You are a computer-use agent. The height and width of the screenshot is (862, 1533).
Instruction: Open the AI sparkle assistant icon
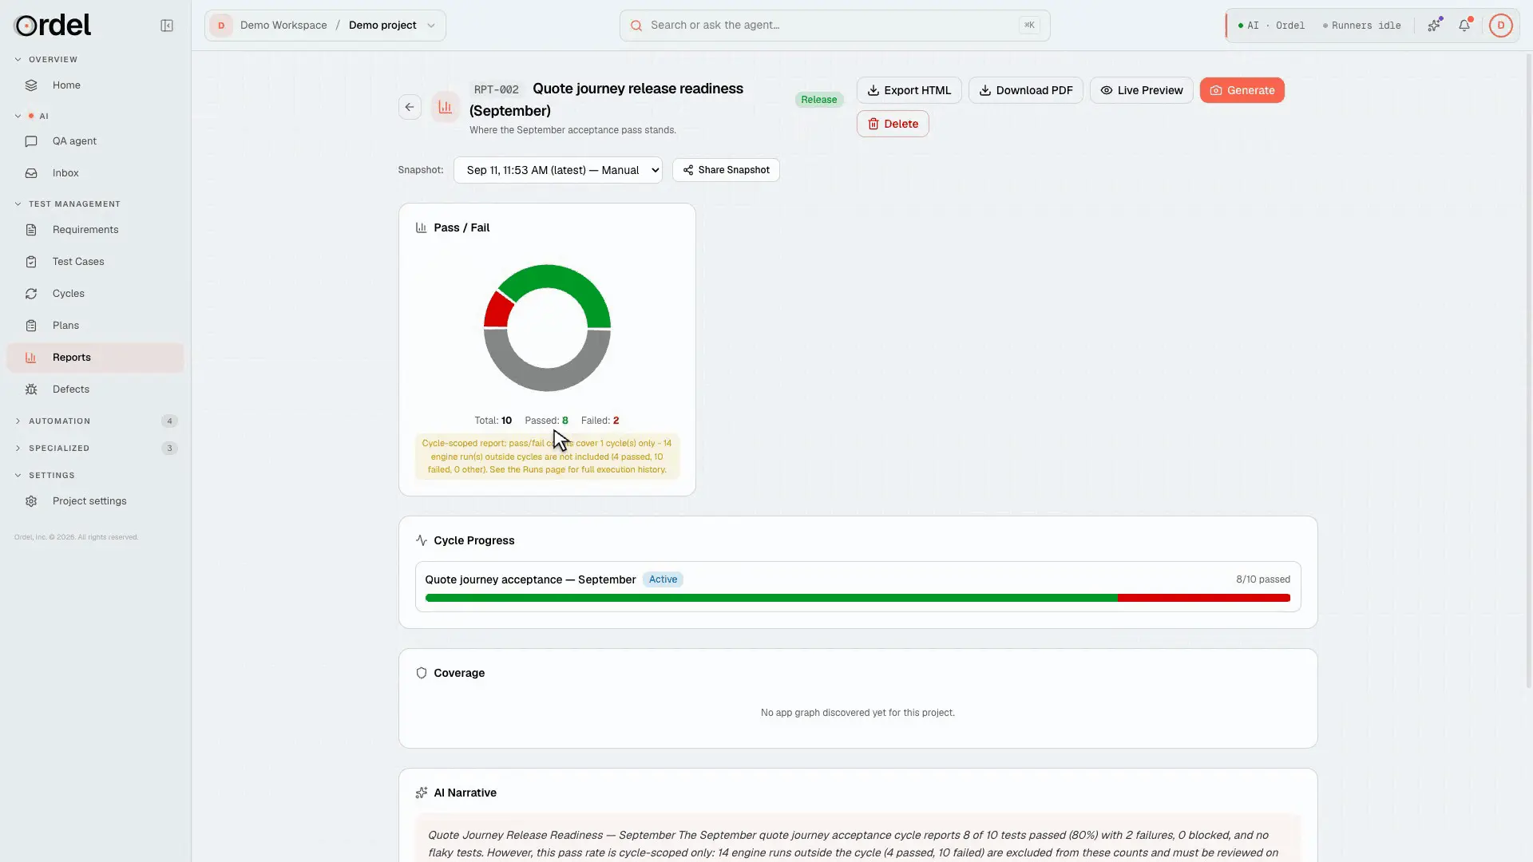[x=1435, y=26]
